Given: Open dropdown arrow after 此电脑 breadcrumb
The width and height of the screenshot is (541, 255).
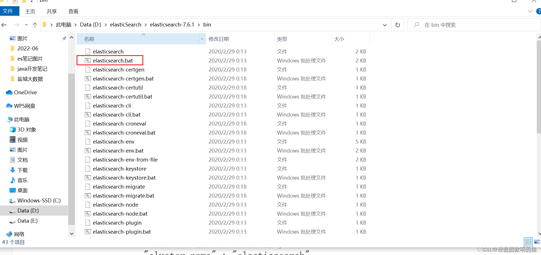Looking at the screenshot, I should click(x=76, y=25).
